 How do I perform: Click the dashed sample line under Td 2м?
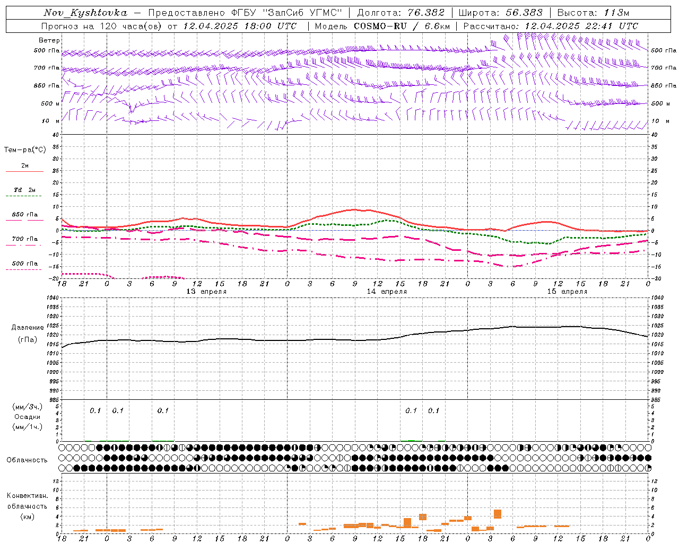tap(23, 196)
